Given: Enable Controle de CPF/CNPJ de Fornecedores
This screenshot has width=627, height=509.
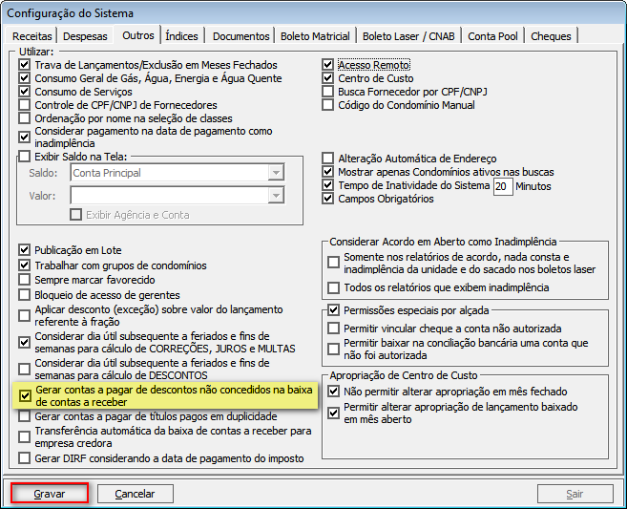Looking at the screenshot, I should [x=25, y=105].
